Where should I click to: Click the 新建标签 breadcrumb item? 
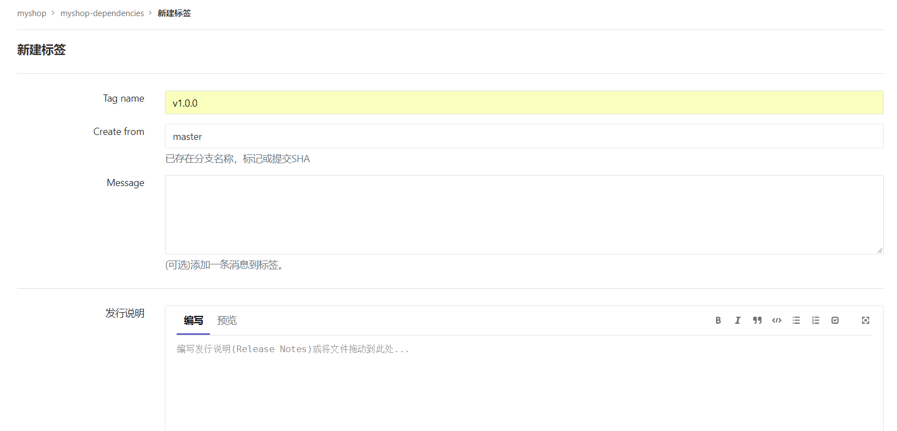[174, 13]
